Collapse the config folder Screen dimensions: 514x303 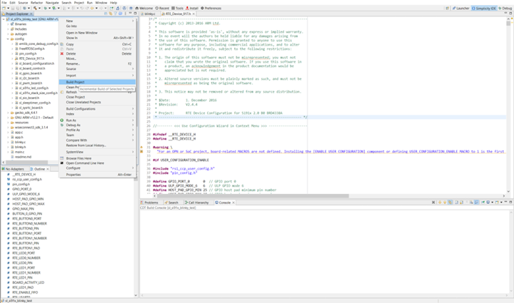(x=9, y=38)
